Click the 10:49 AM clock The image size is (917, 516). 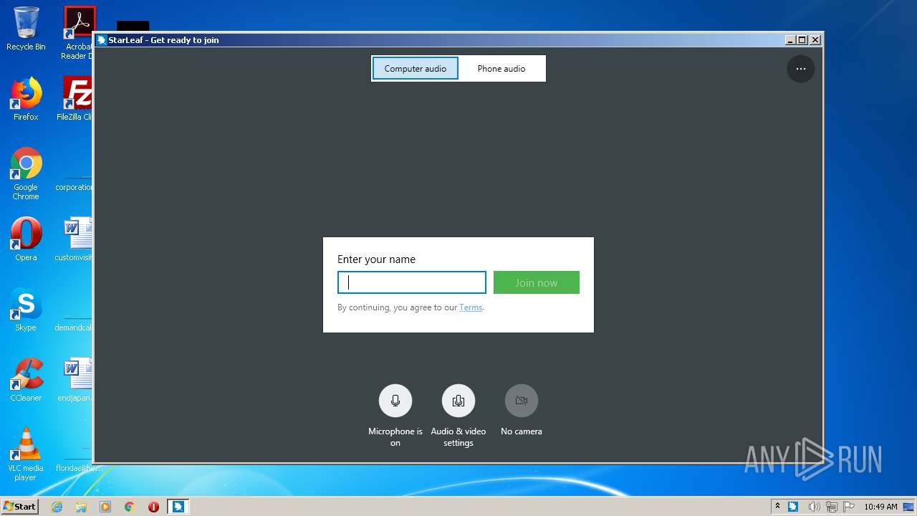[880, 507]
